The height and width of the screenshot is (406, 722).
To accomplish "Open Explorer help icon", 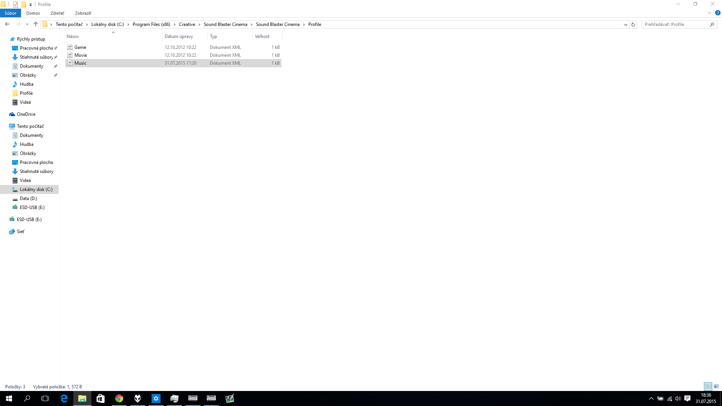I will click(717, 13).
